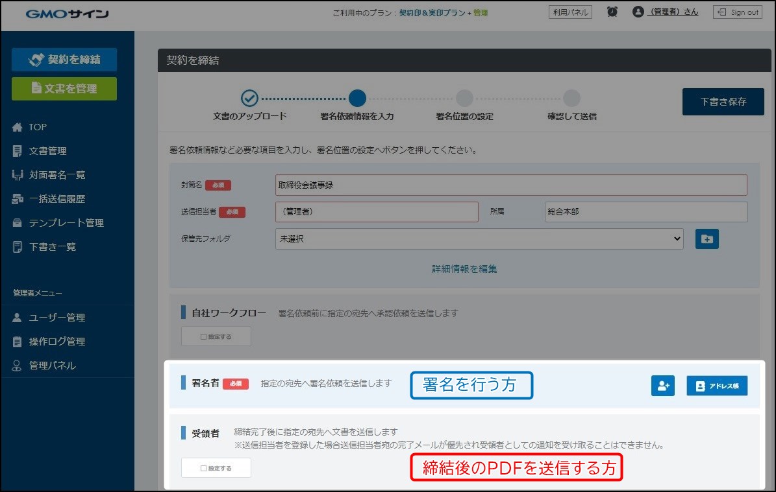The image size is (776, 492).
Task: Click the 確認して送信 step circle
Action: [x=571, y=99]
